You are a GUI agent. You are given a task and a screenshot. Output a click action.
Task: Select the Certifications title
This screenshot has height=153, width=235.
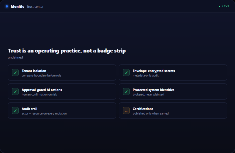143,109
